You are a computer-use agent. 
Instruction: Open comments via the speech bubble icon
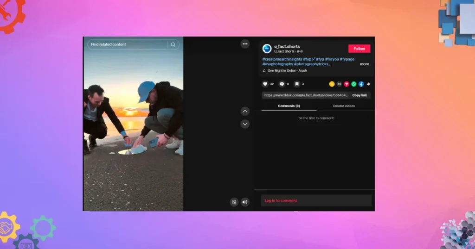(282, 84)
